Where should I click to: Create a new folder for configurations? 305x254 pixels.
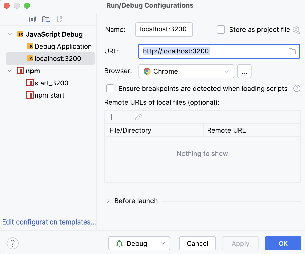point(46,19)
